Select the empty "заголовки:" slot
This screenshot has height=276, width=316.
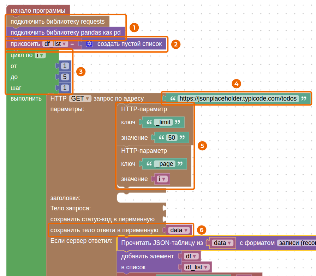point(141,198)
